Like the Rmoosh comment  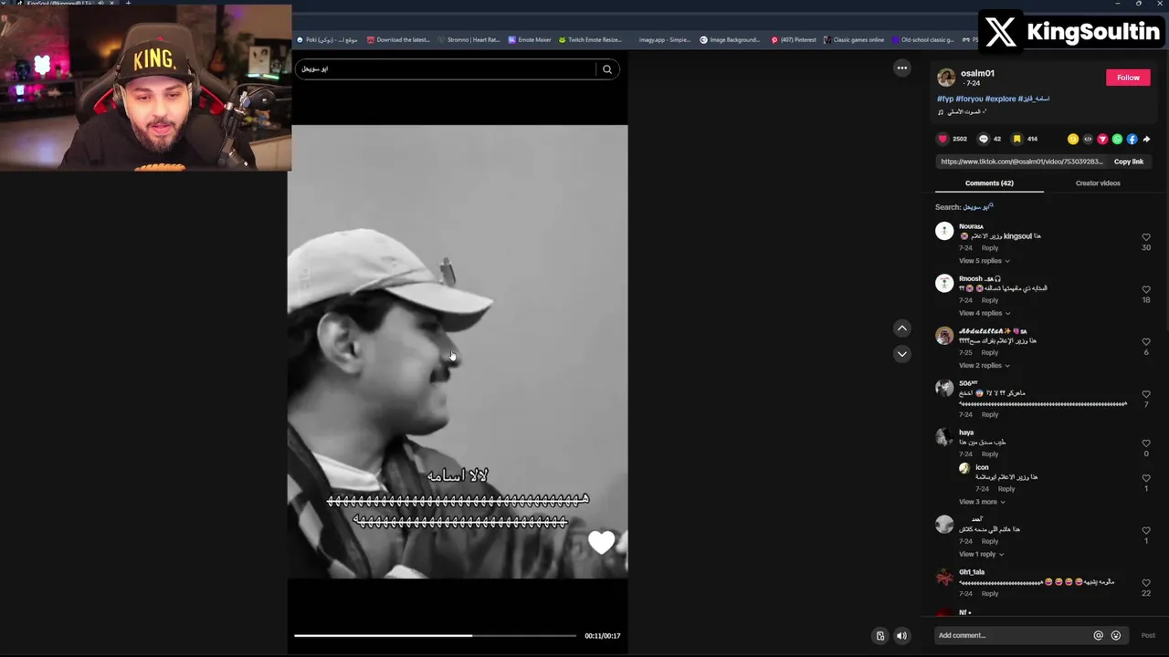tap(1146, 289)
